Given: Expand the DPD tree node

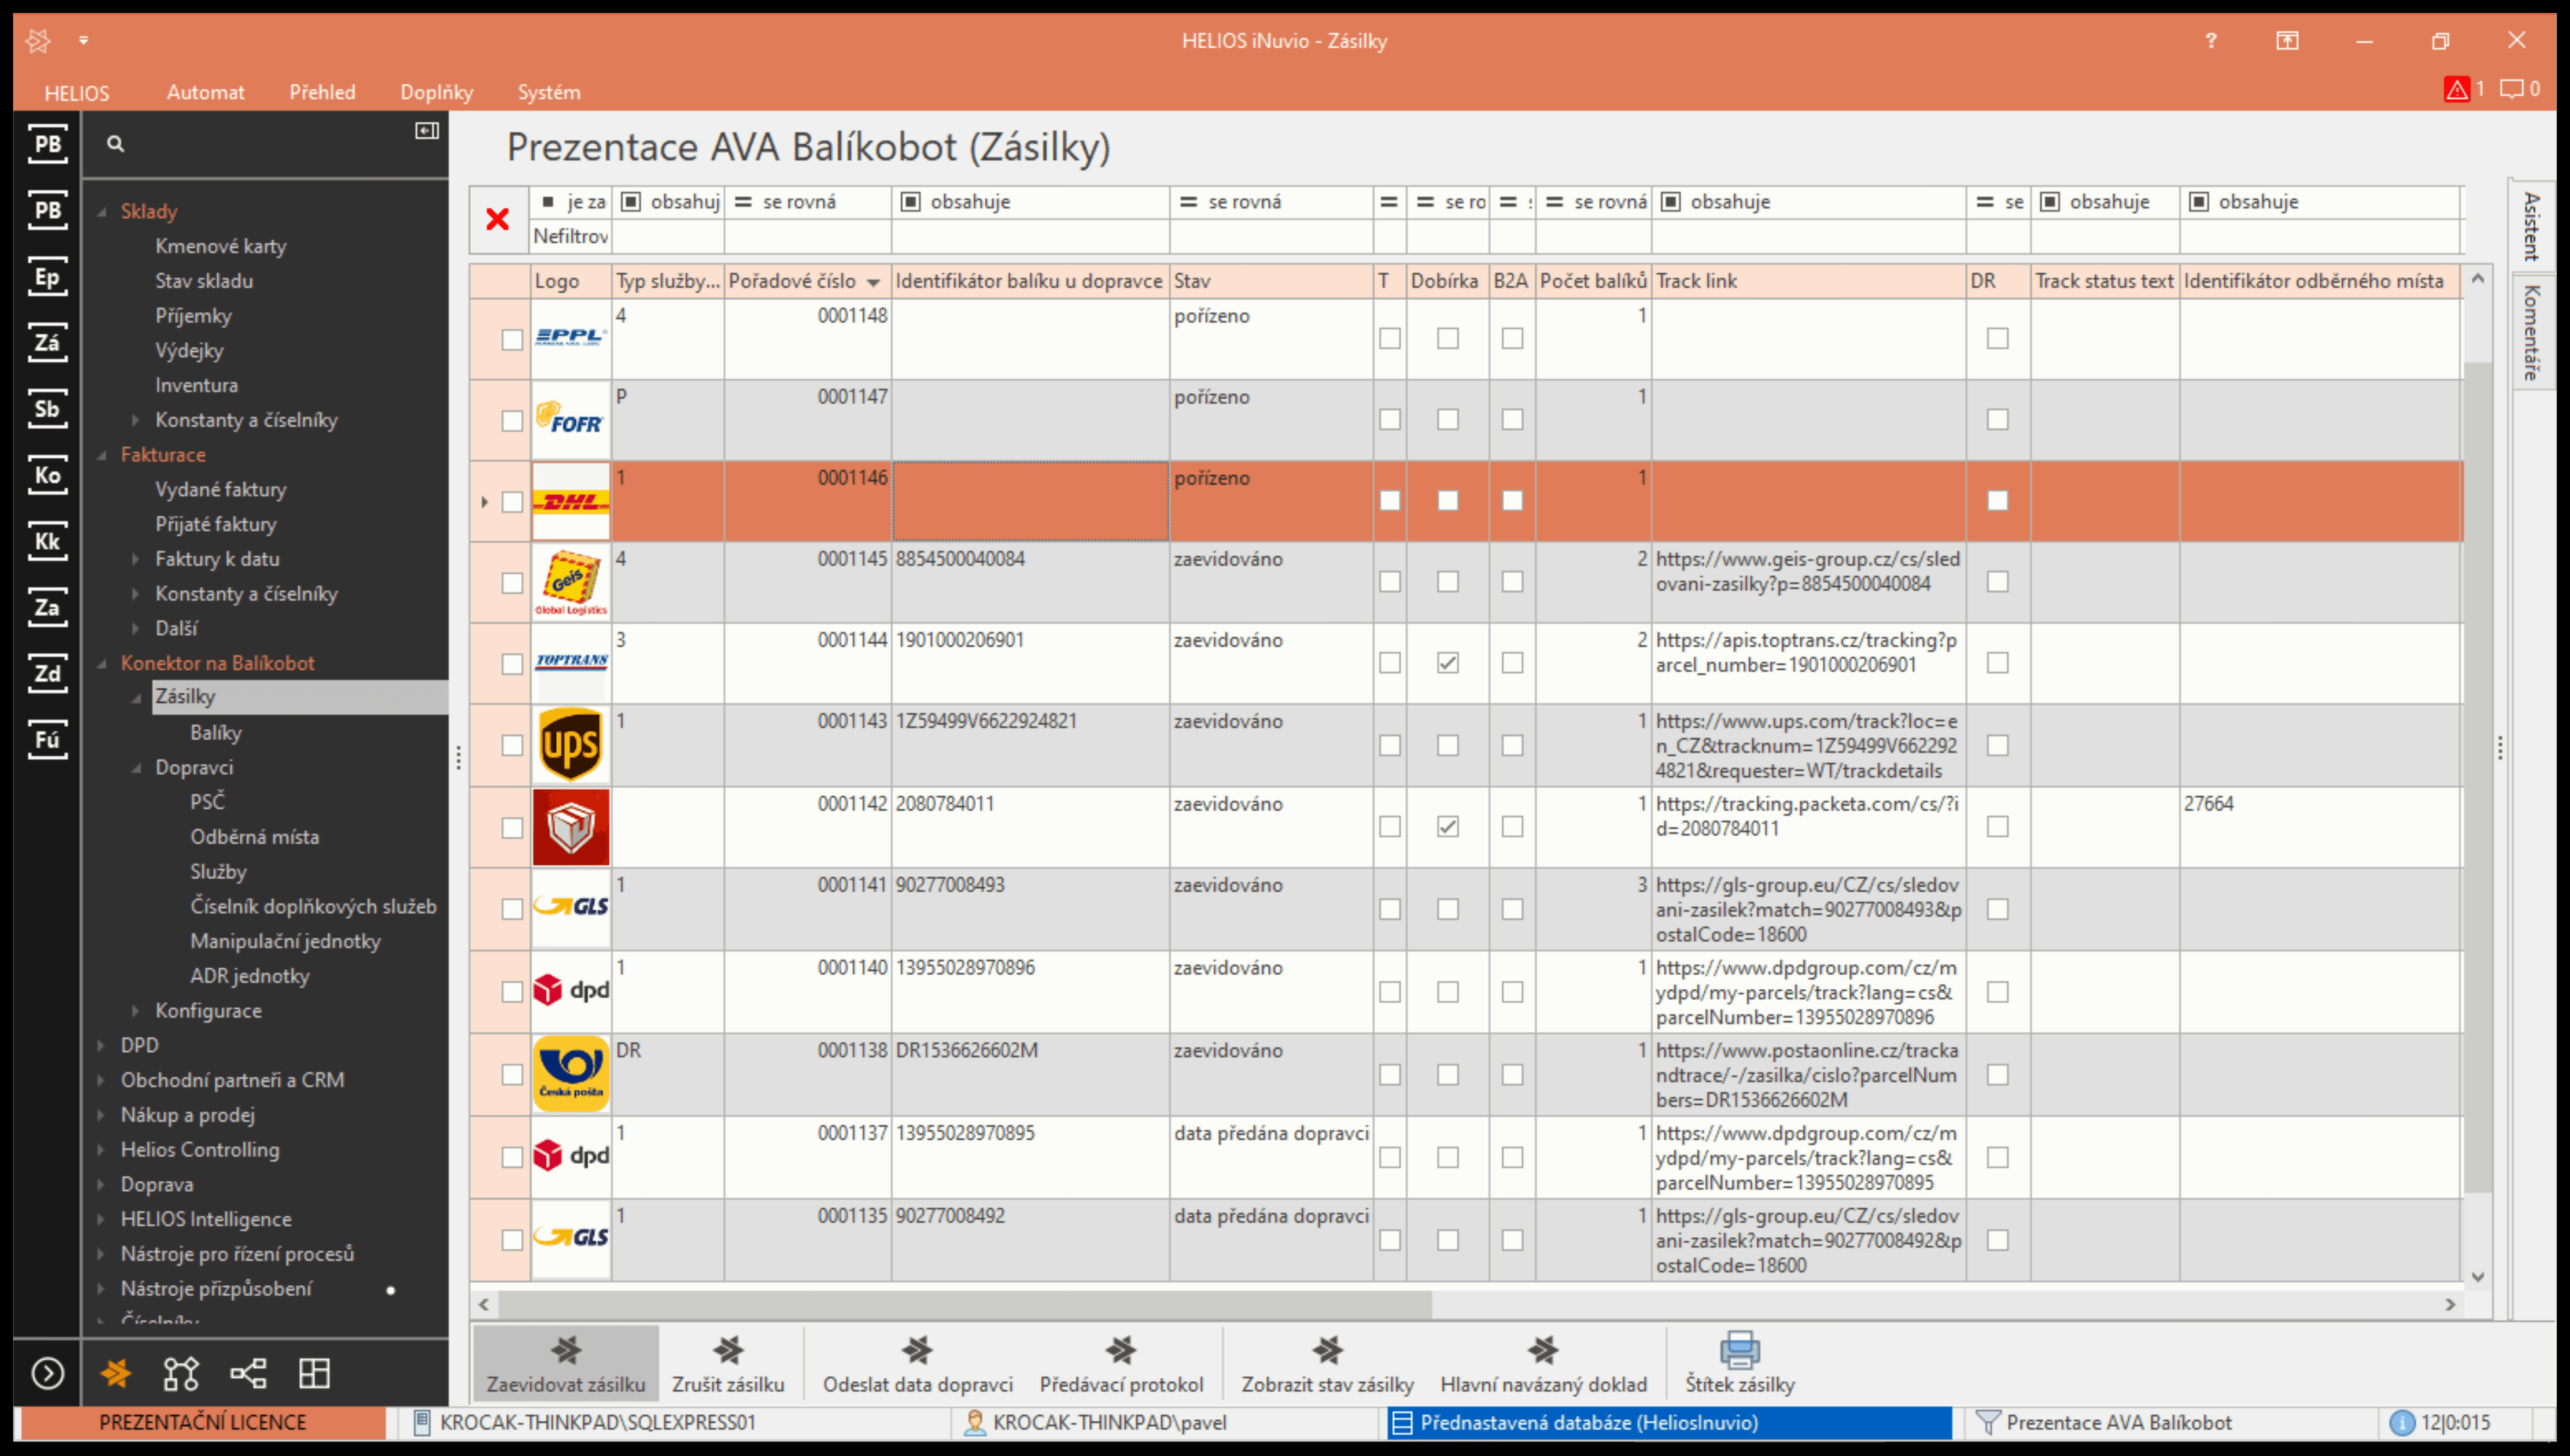Looking at the screenshot, I should coord(102,1046).
